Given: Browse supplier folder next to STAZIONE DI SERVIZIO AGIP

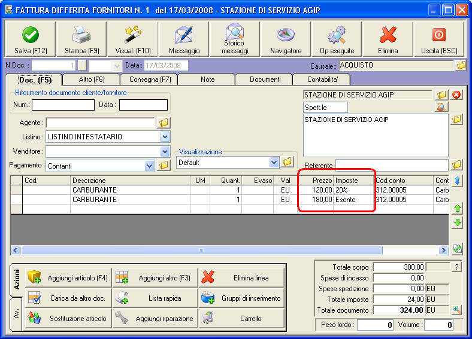Looking at the screenshot, I should coord(441,94).
